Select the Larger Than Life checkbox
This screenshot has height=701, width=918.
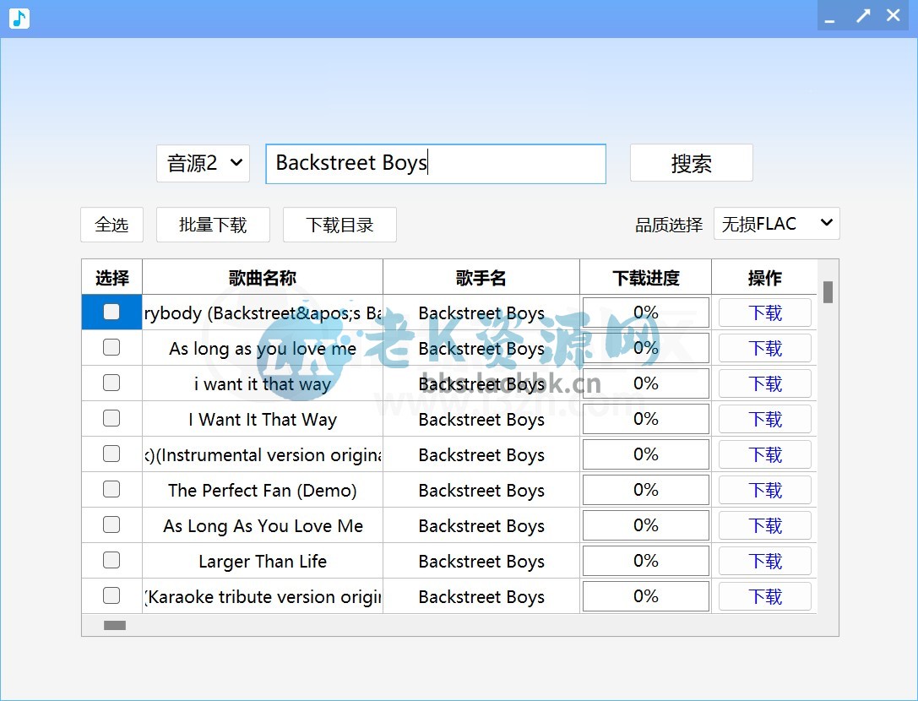pyautogui.click(x=111, y=560)
